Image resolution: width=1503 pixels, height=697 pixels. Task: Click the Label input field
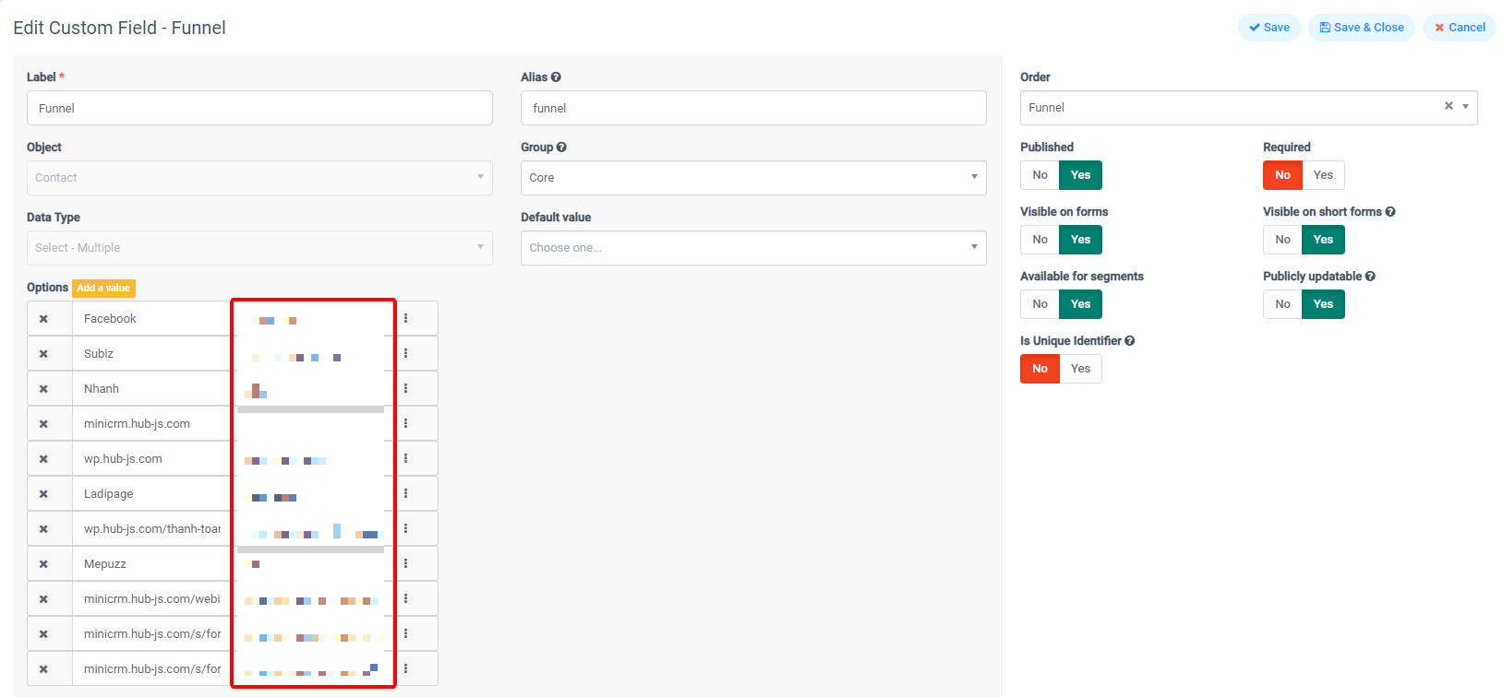click(x=259, y=108)
